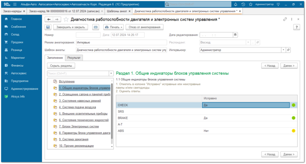
Task: Open 4. Система подачи воздуха section
Action: (x=77, y=107)
